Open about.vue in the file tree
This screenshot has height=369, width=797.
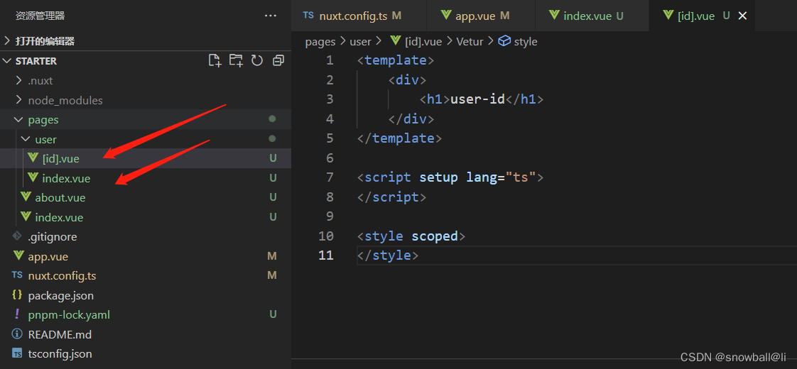pos(60,198)
